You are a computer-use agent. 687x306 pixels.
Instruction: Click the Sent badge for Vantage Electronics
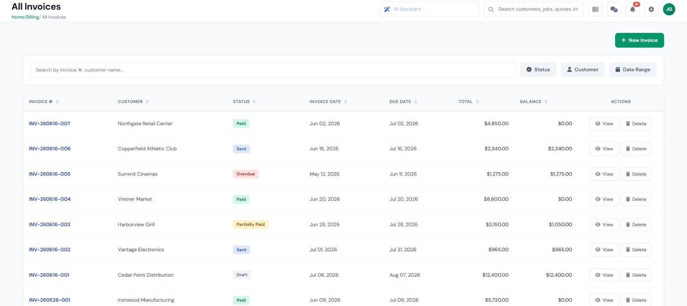coord(241,250)
